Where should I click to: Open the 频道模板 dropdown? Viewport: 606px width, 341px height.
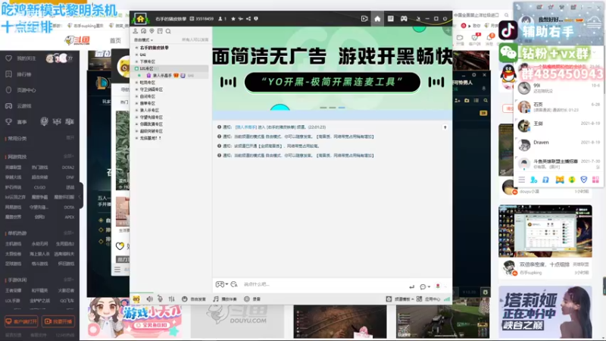point(400,299)
